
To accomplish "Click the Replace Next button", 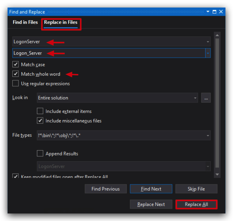I will coord(151,204).
